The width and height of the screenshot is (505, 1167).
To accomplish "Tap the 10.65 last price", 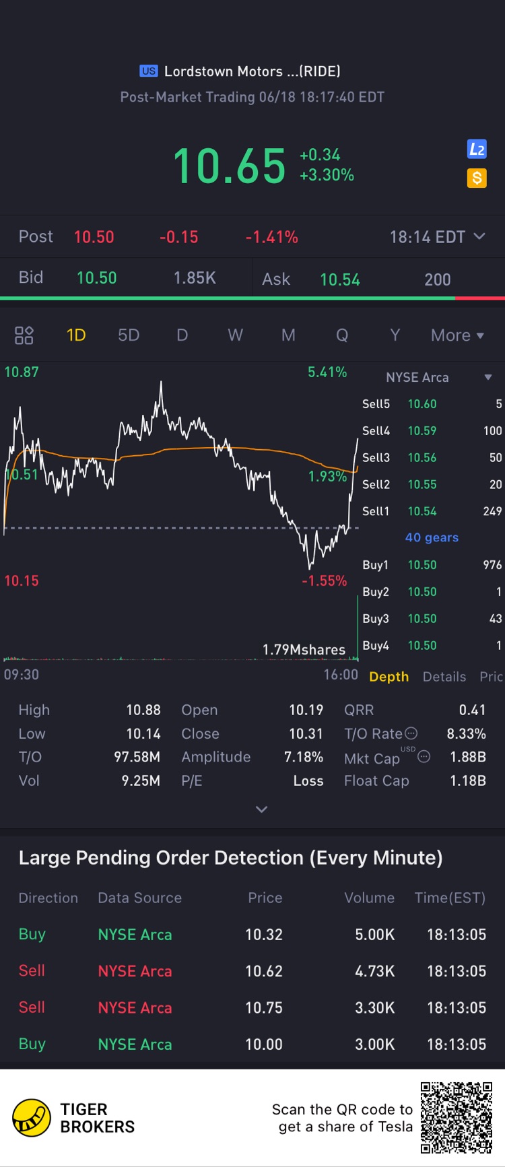I will click(x=230, y=166).
